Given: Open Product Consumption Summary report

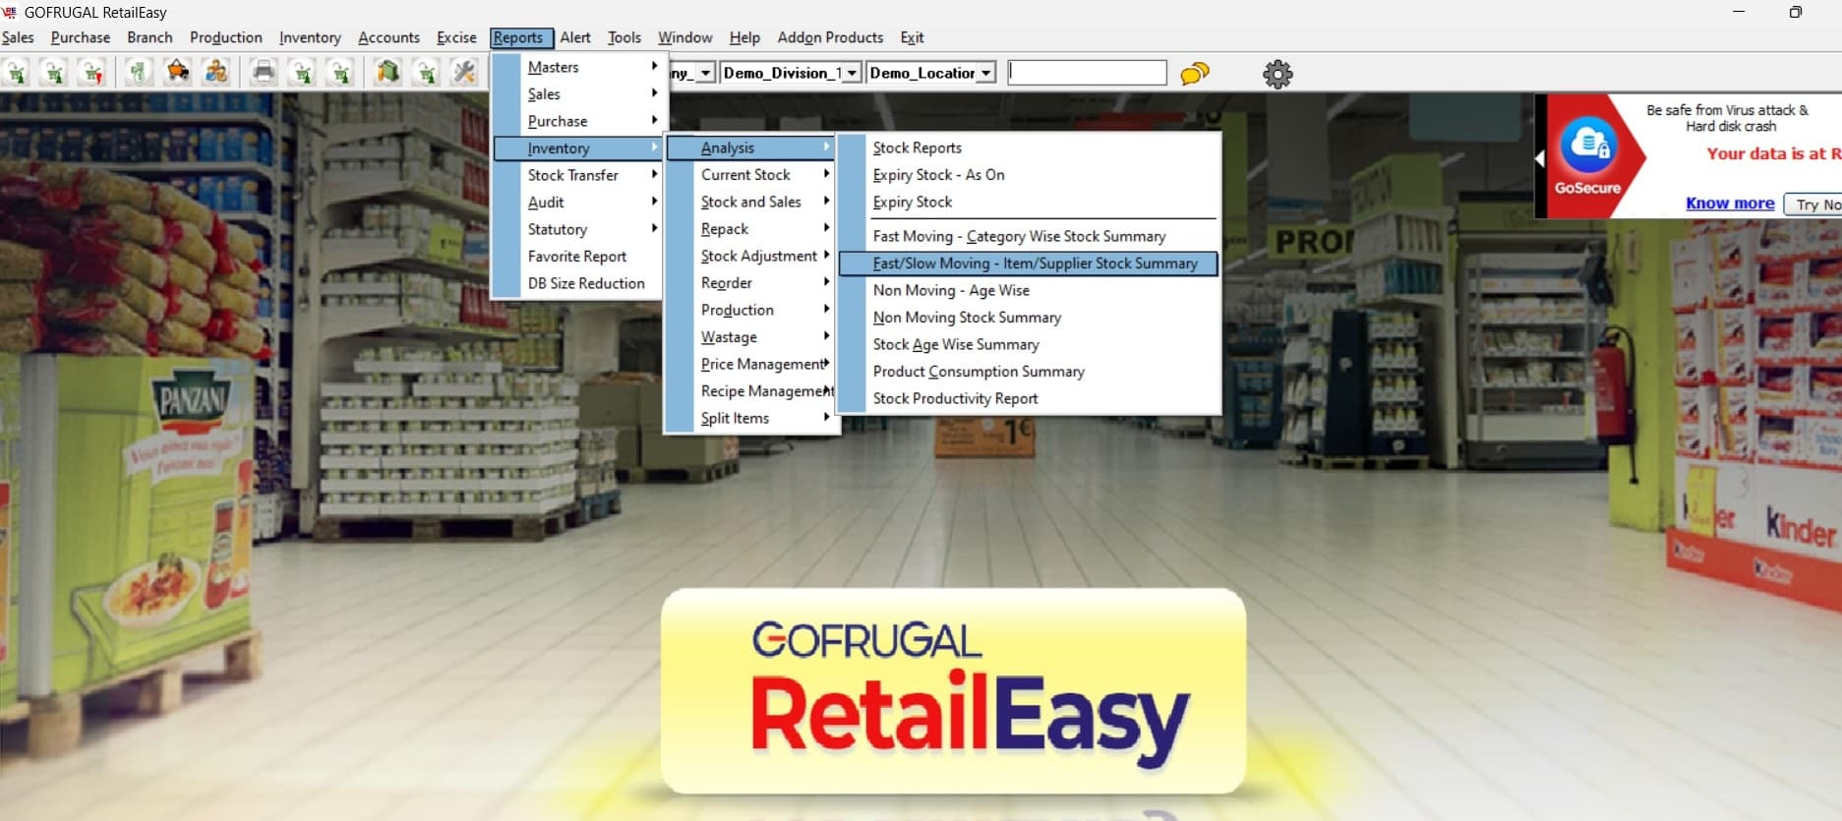Looking at the screenshot, I should tap(1029, 372).
